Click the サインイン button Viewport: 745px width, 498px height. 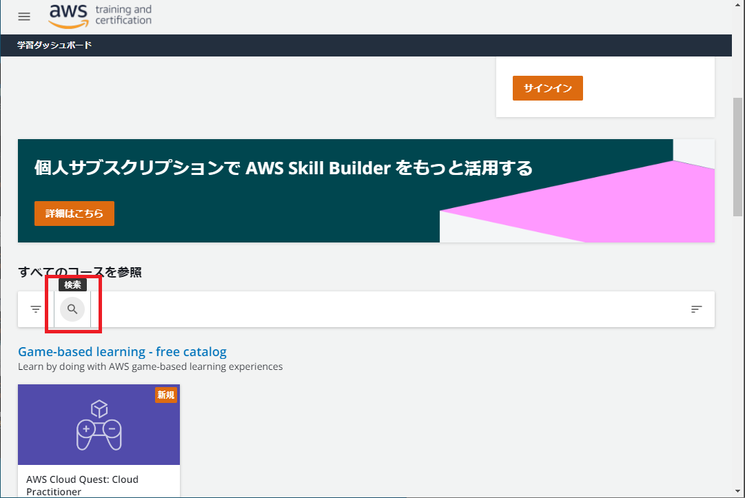click(x=547, y=88)
